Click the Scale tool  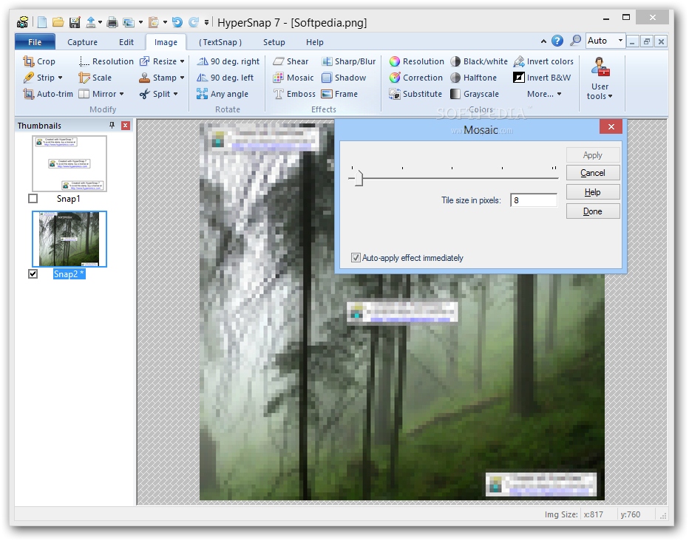pyautogui.click(x=95, y=78)
